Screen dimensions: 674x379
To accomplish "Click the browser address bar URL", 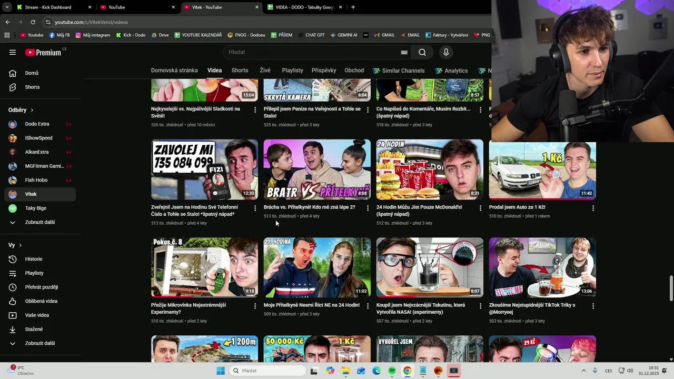I will (x=92, y=22).
